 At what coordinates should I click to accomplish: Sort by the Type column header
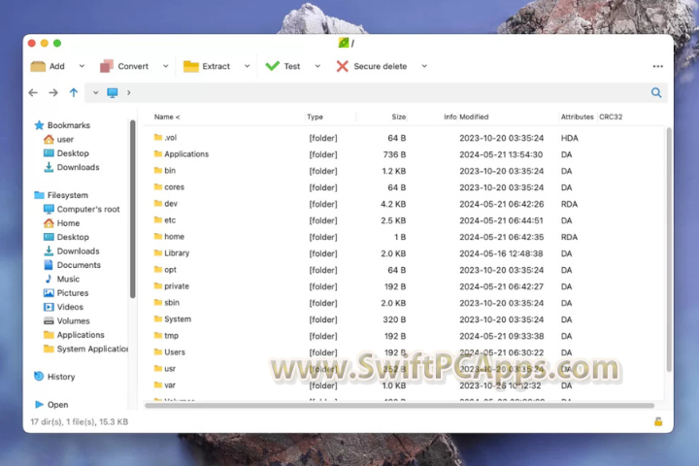(315, 116)
